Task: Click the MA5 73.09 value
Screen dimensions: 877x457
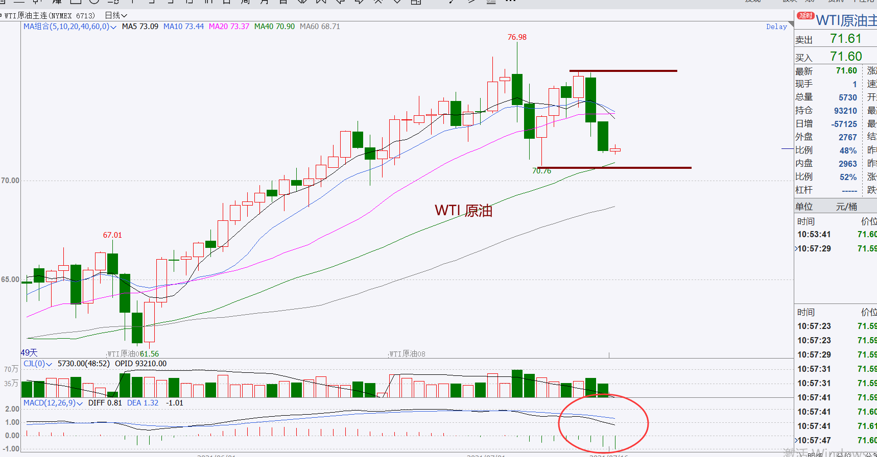Action: tap(140, 27)
